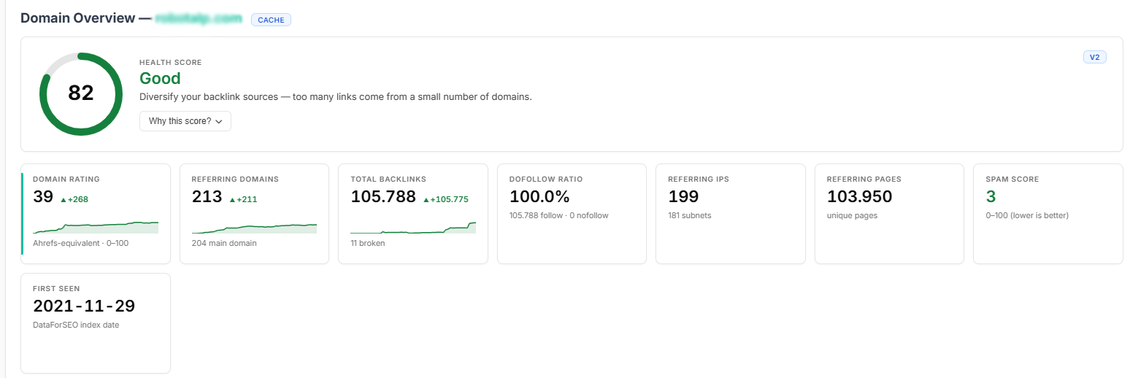Viewport: 1138px width, 378px height.
Task: Click "0–100 (lower is better)" text
Action: pos(1027,215)
